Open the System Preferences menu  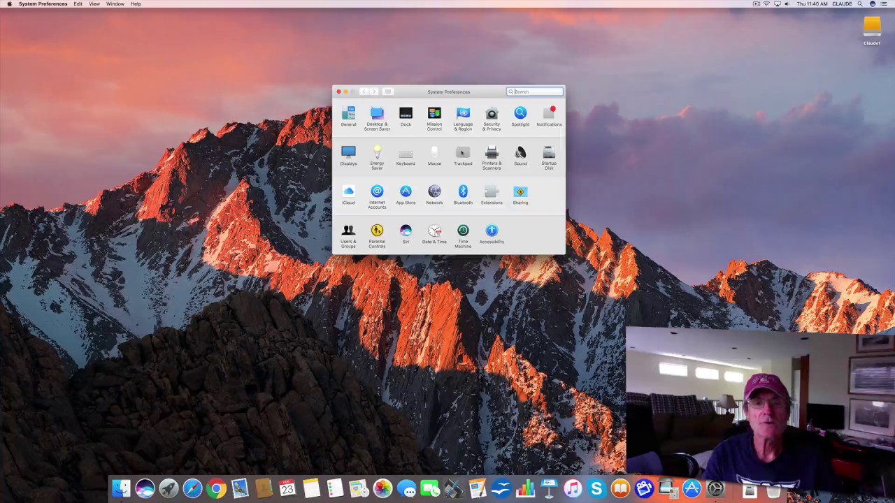click(x=43, y=4)
